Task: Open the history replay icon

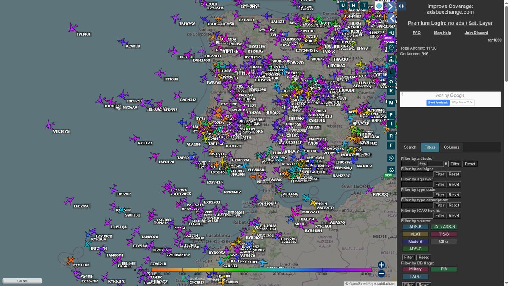Action: pos(391,158)
